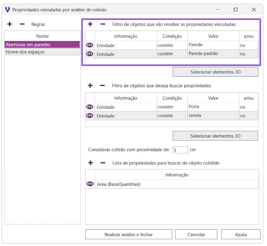The height and width of the screenshot is (246, 267).
Task: Add row to search-properties object filter
Action: [90, 85]
